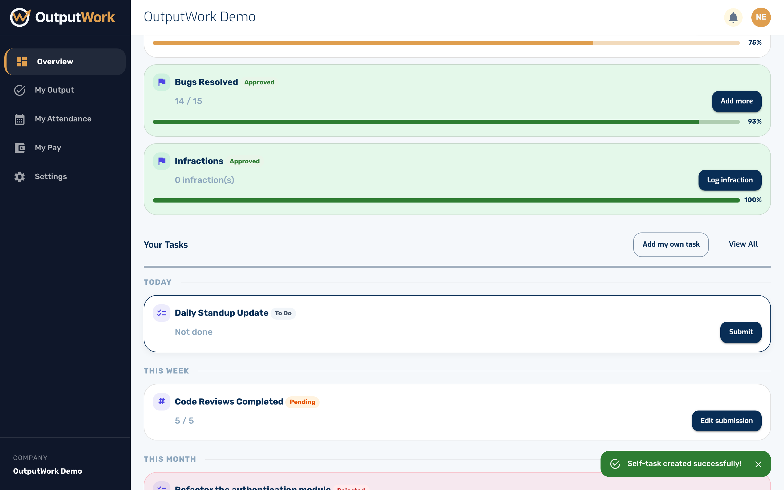Screen dimensions: 784x490
Task: Click the My Attendance calendar icon
Action: click(x=19, y=119)
